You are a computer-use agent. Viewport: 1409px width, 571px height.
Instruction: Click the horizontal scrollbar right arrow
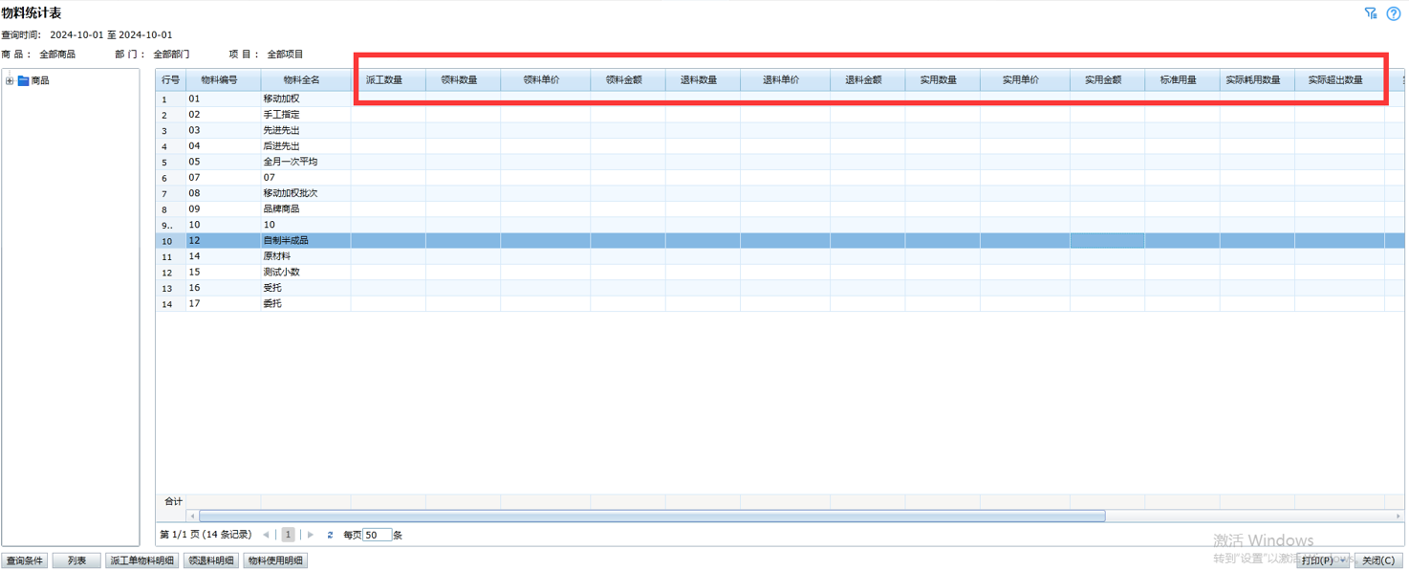[1399, 516]
